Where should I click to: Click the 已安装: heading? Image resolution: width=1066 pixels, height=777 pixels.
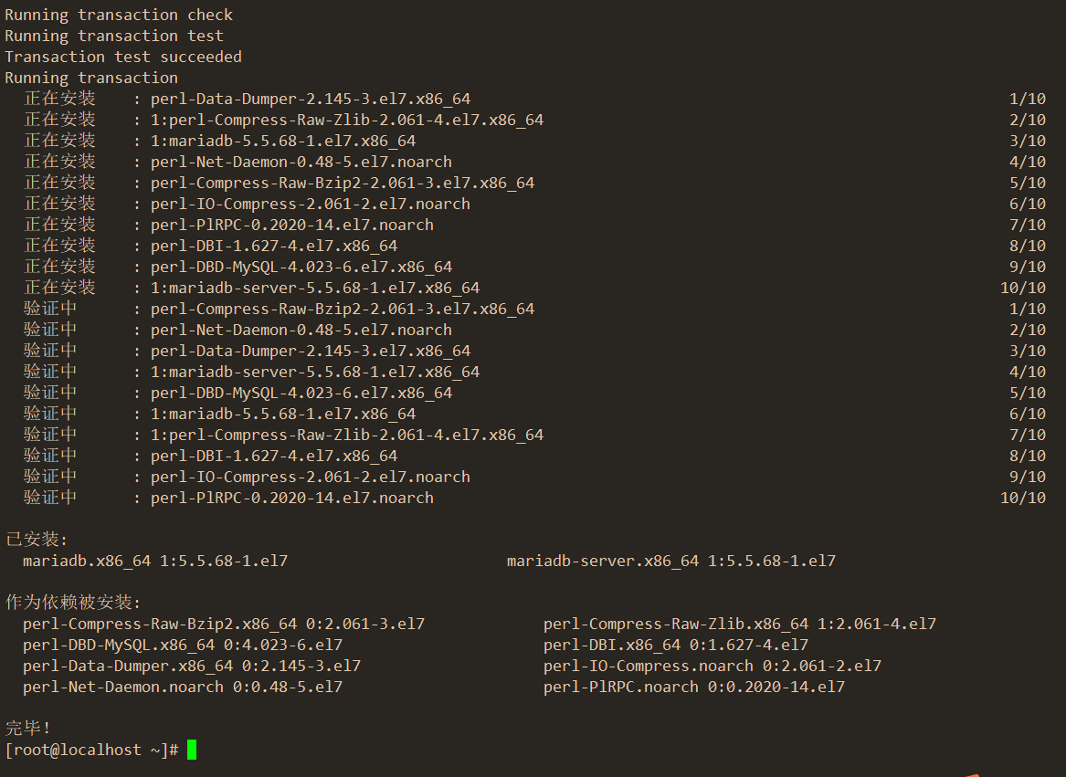pyautogui.click(x=37, y=540)
